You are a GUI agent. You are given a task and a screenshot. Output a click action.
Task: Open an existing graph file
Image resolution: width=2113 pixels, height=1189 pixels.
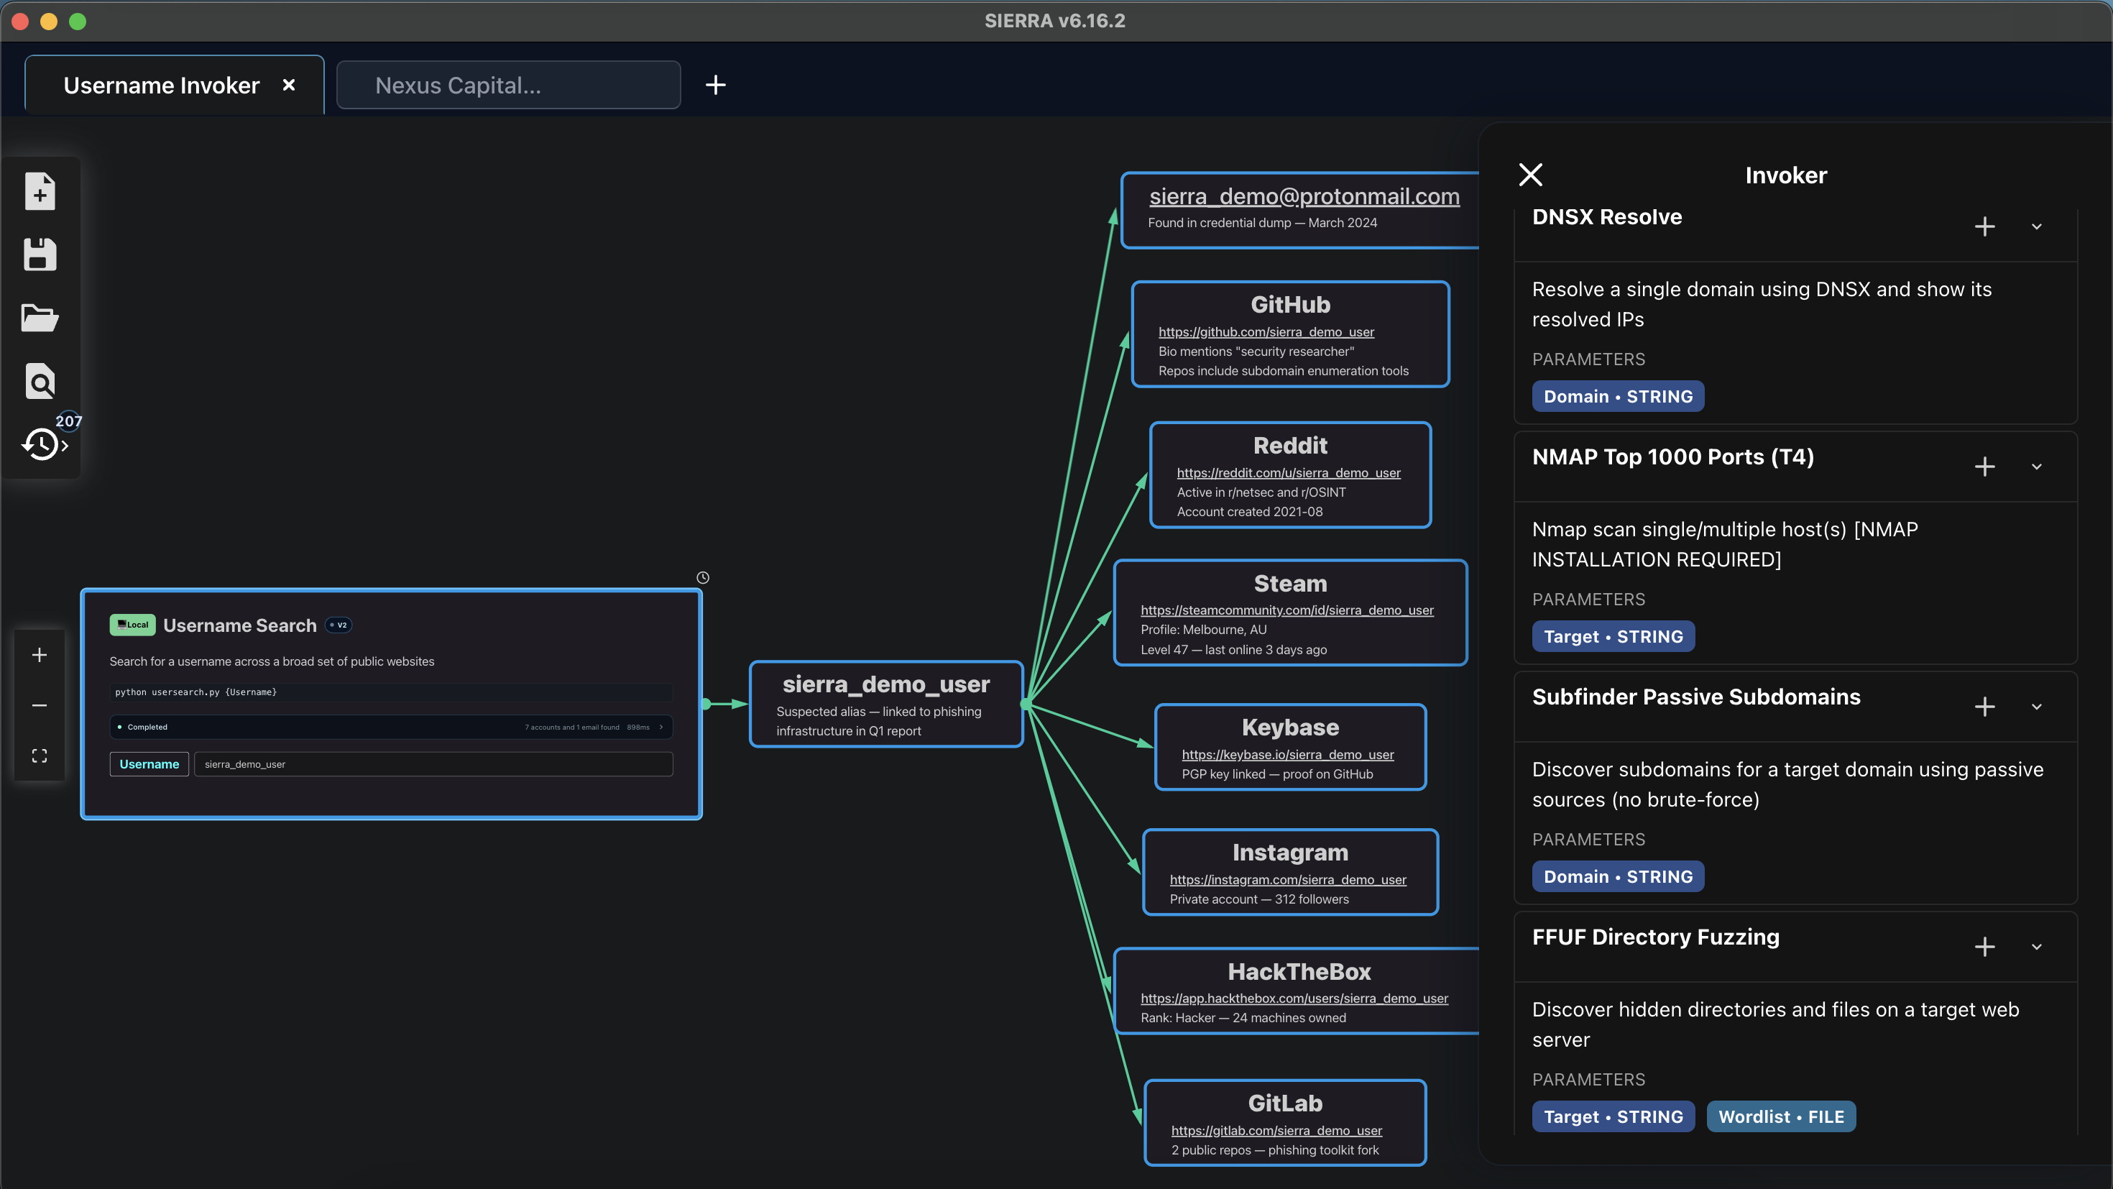point(40,318)
